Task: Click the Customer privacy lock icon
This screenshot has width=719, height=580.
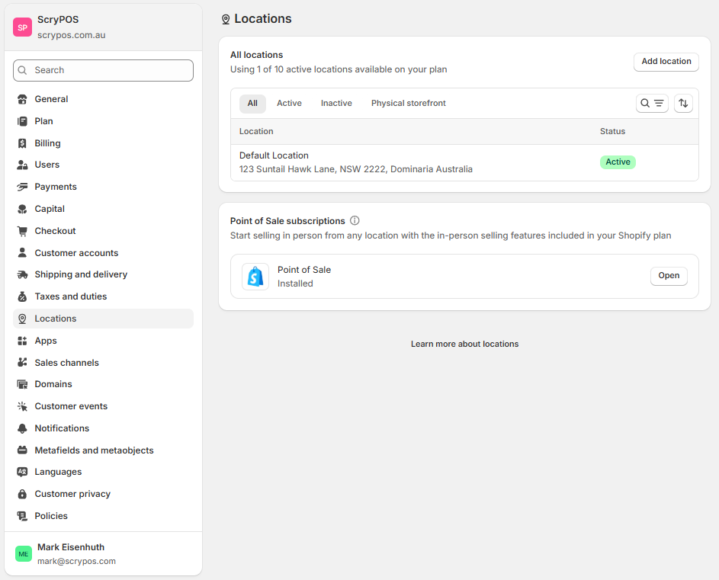Action: (x=22, y=494)
